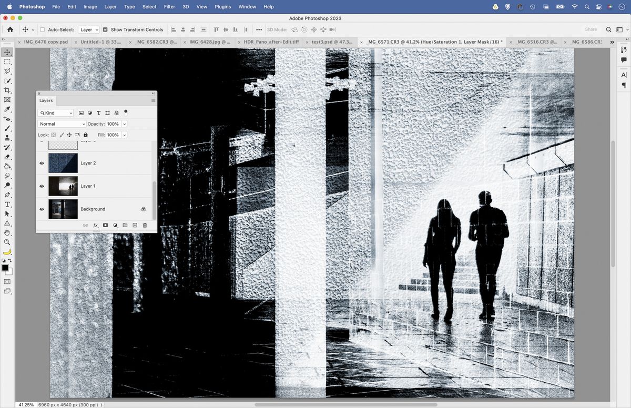Add a layer mask to Layer 2
The width and height of the screenshot is (631, 408).
(105, 225)
